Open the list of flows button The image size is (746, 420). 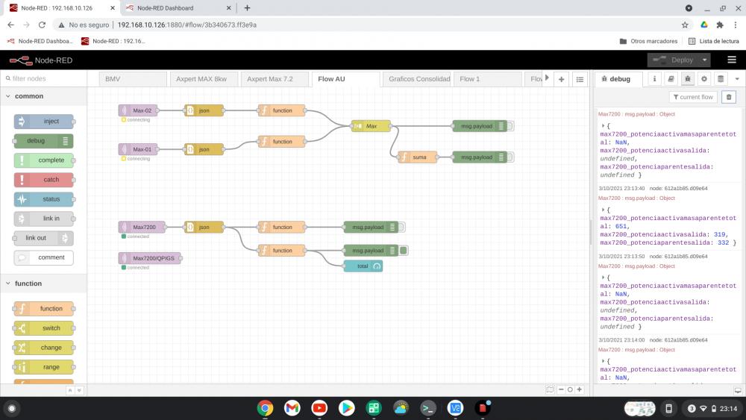[580, 79]
